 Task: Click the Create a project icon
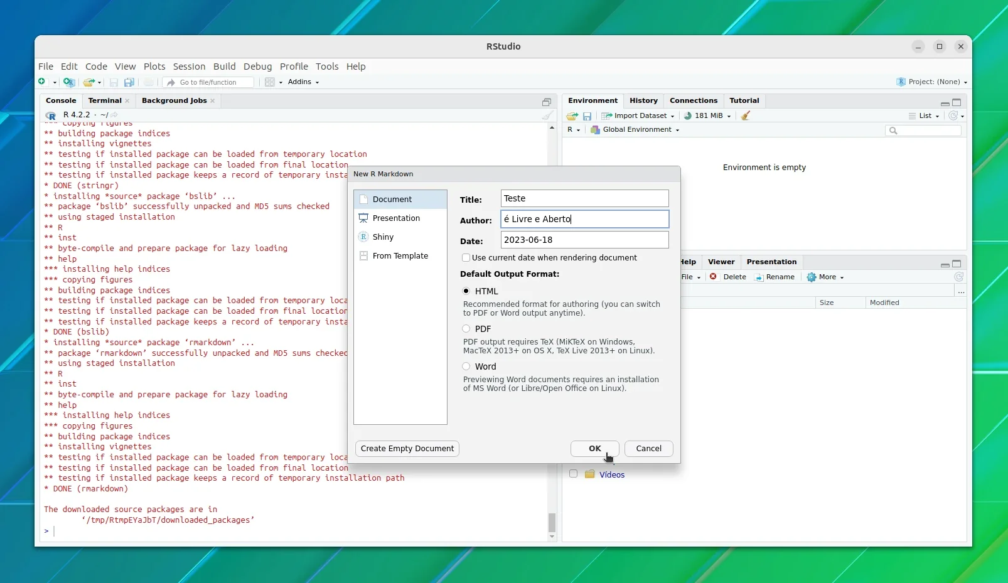(x=69, y=82)
